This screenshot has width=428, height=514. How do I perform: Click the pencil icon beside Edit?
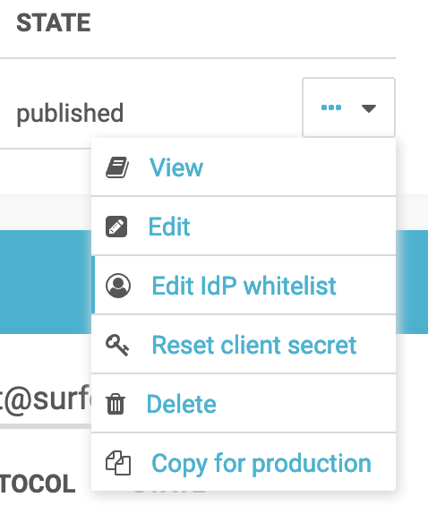(x=116, y=227)
